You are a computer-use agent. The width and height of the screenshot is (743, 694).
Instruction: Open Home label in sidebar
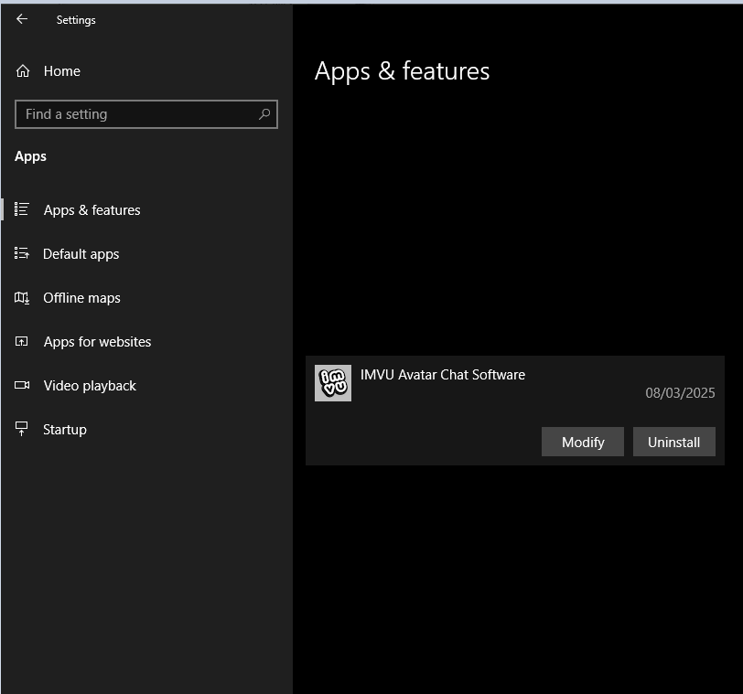[62, 71]
